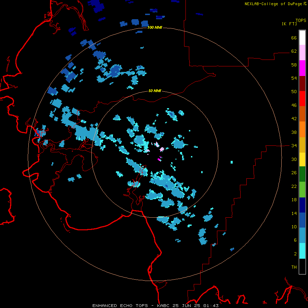
Task: Click the 38 legend value
Action: tap(294, 132)
